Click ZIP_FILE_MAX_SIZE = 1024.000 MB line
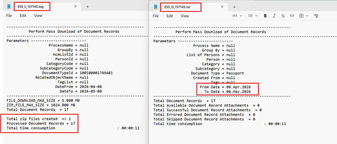 click(41, 105)
